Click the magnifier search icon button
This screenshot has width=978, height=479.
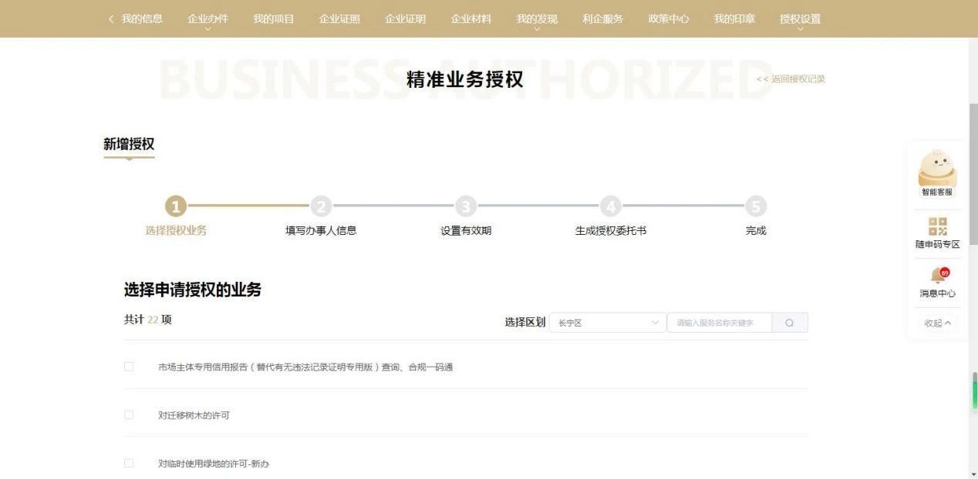click(x=789, y=323)
